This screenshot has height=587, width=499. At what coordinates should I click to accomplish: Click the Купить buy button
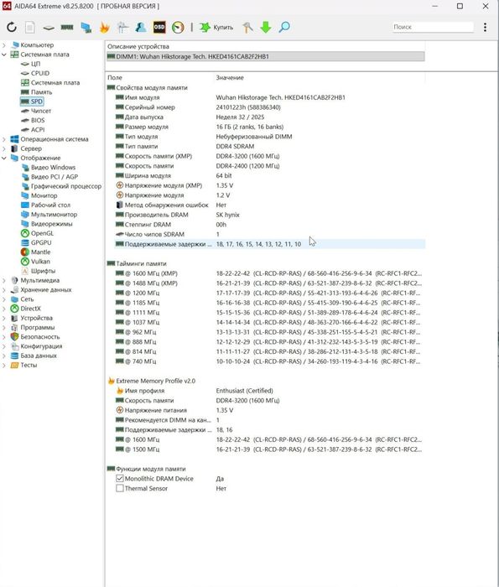tap(216, 27)
